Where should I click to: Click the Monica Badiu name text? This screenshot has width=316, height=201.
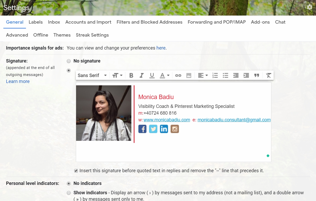tap(156, 97)
